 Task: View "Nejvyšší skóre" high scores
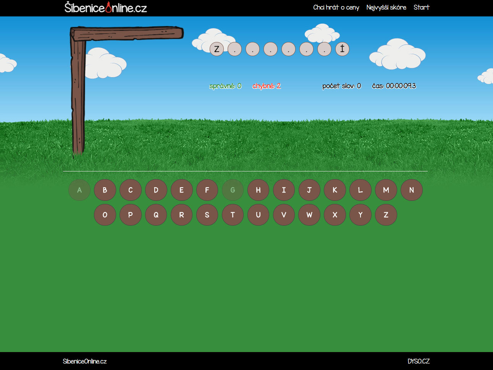(x=386, y=7)
